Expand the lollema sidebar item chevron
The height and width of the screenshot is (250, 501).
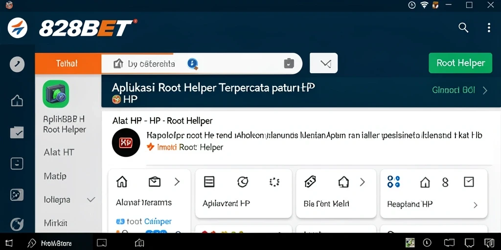[91, 200]
